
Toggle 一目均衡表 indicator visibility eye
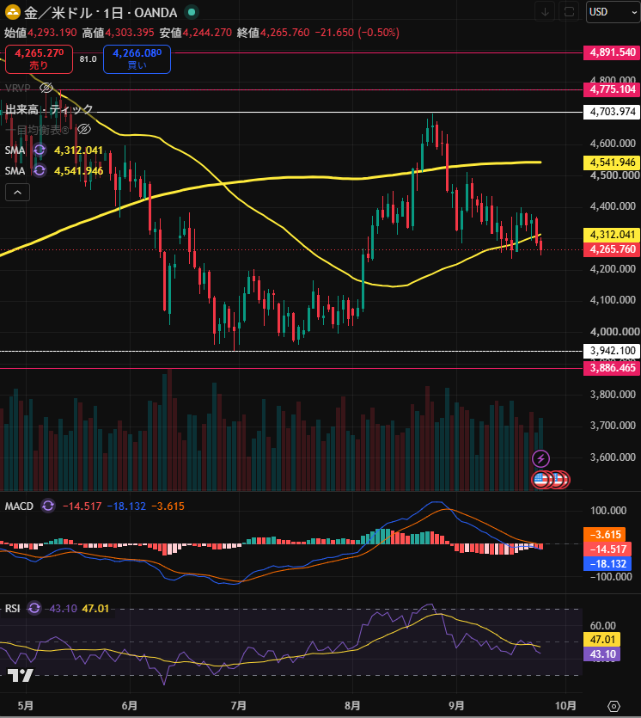(83, 130)
